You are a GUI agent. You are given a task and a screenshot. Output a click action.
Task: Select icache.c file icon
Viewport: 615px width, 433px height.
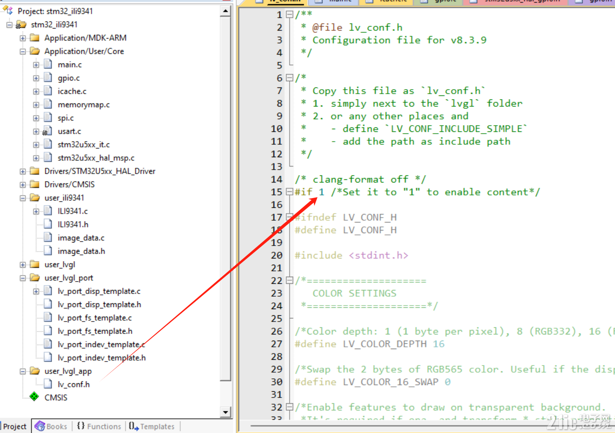[48, 91]
